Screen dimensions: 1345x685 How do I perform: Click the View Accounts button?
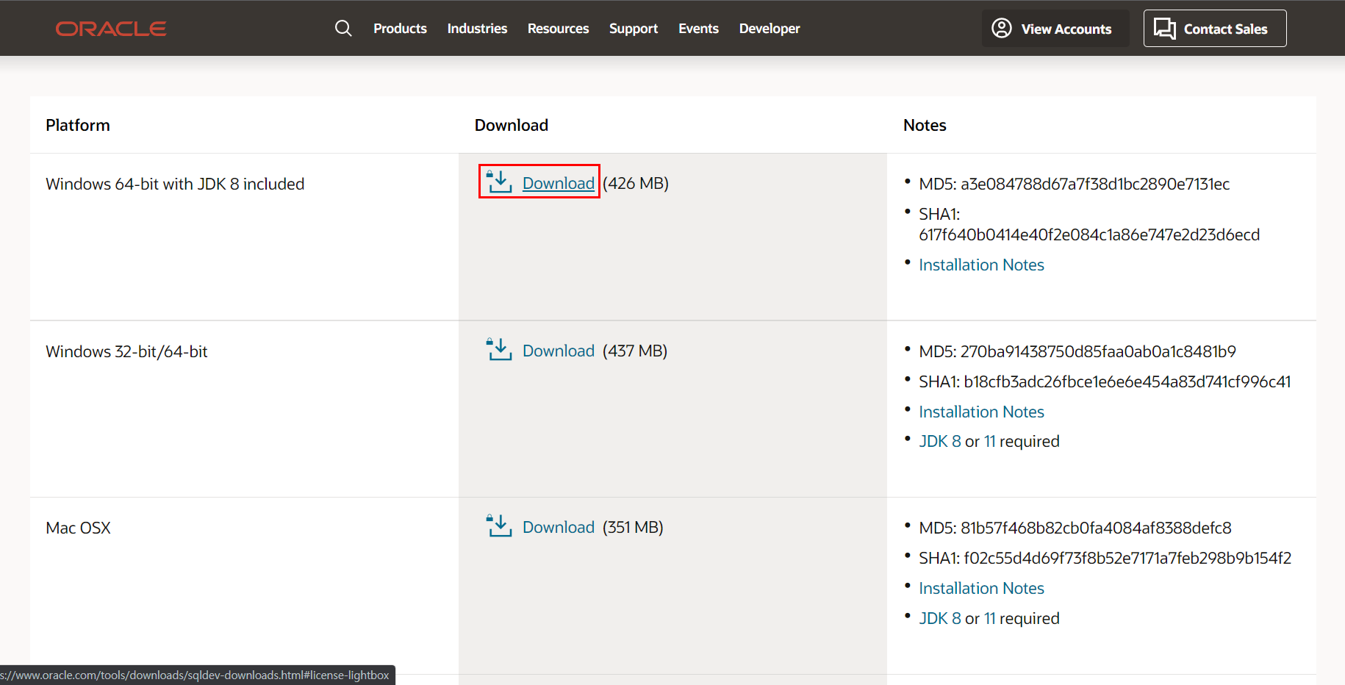1055,29
